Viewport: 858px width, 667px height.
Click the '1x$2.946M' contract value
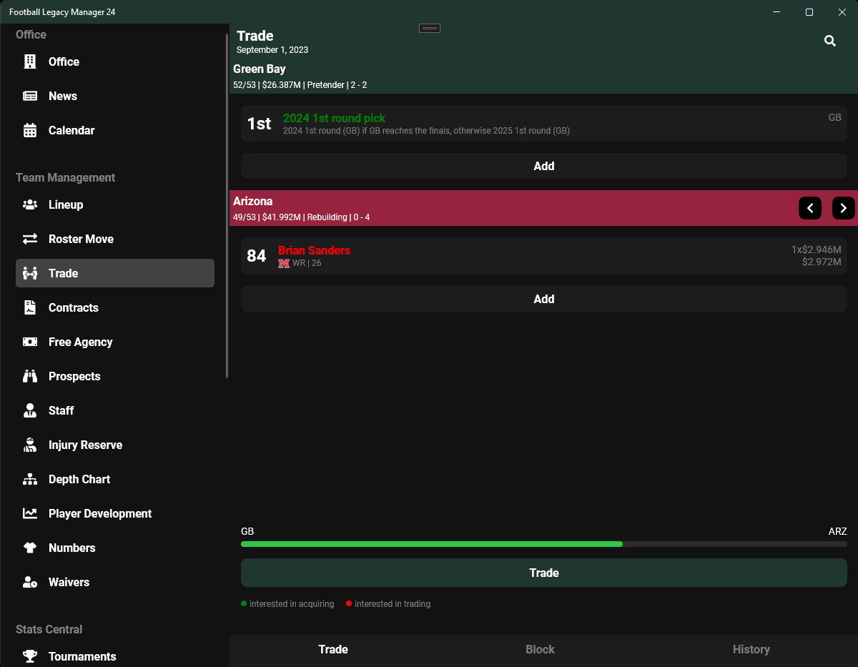(x=816, y=249)
